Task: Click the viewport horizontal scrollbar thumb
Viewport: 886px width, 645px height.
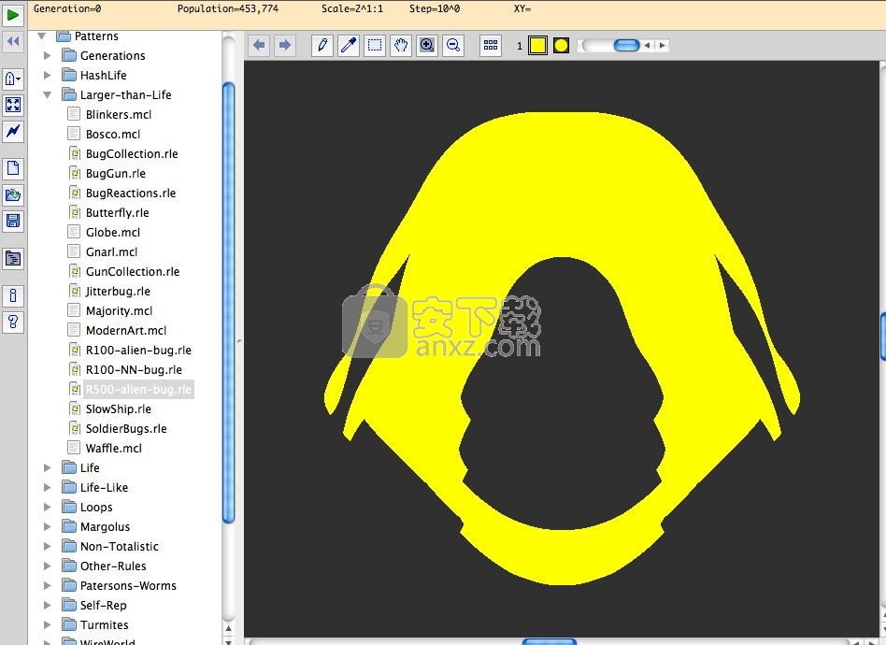Action: tap(549, 642)
